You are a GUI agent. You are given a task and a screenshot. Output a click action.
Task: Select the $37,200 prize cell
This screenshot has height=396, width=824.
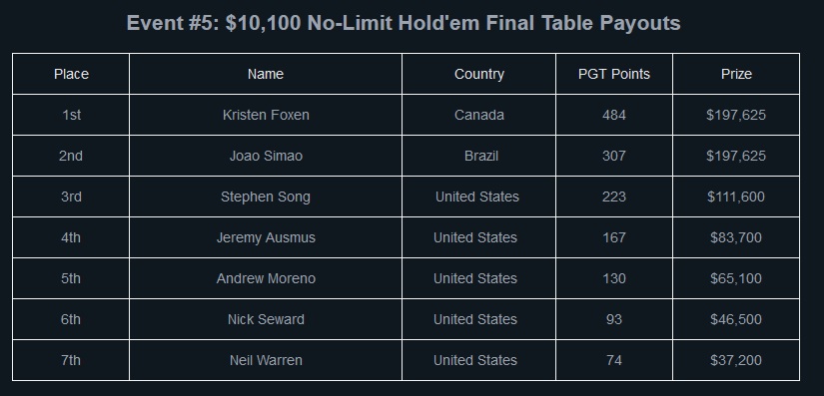[x=736, y=360]
